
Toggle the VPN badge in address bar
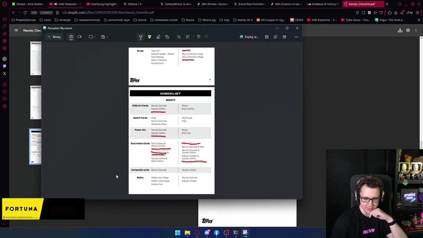point(34,13)
